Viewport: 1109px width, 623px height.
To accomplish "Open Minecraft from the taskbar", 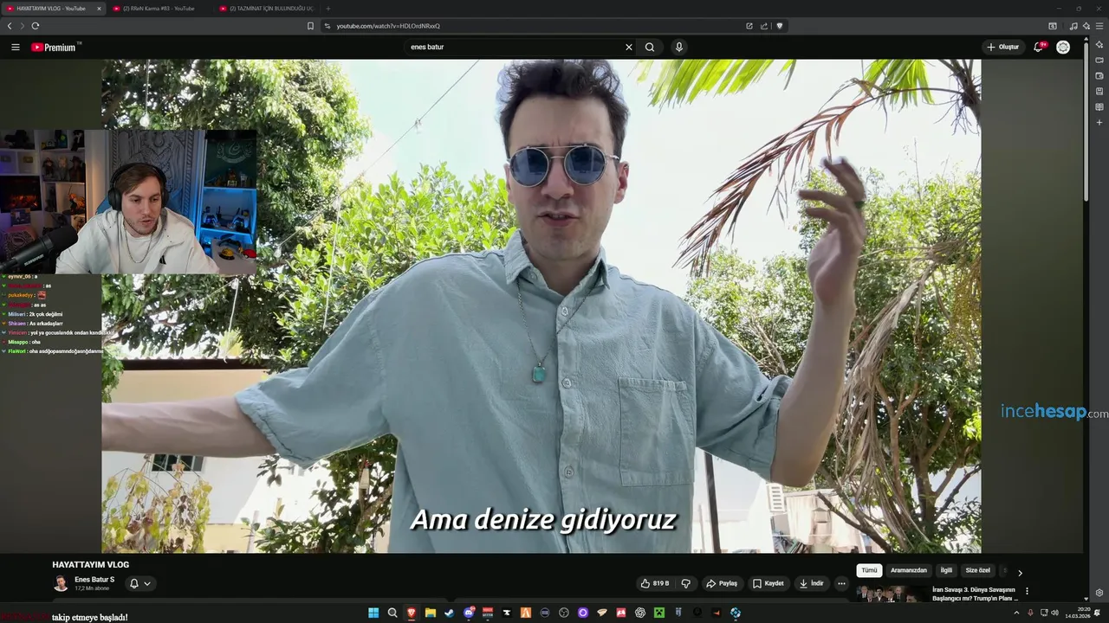I will point(659,613).
